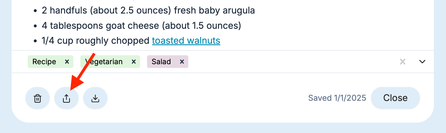Remove the Recipe tag with its x
This screenshot has height=133, width=446.
[x=67, y=62]
